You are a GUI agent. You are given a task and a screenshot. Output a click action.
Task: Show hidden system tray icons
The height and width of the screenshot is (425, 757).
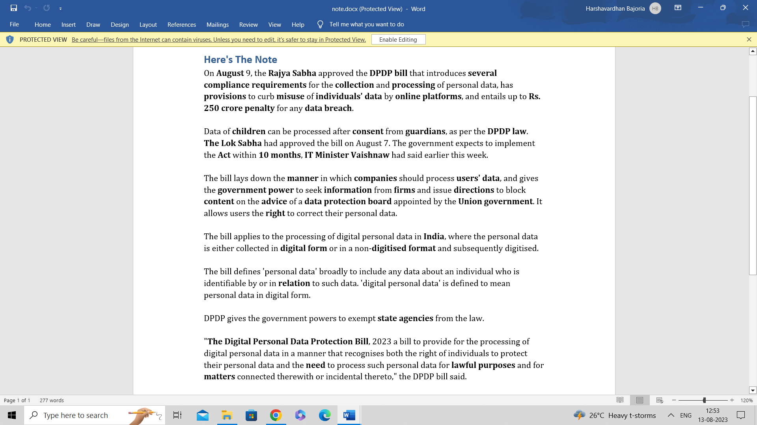point(671,415)
